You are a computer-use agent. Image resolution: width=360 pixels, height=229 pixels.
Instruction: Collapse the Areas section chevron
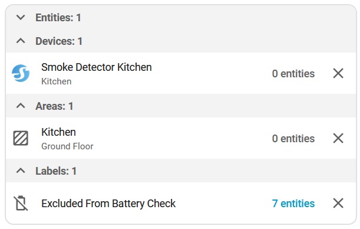pos(21,106)
